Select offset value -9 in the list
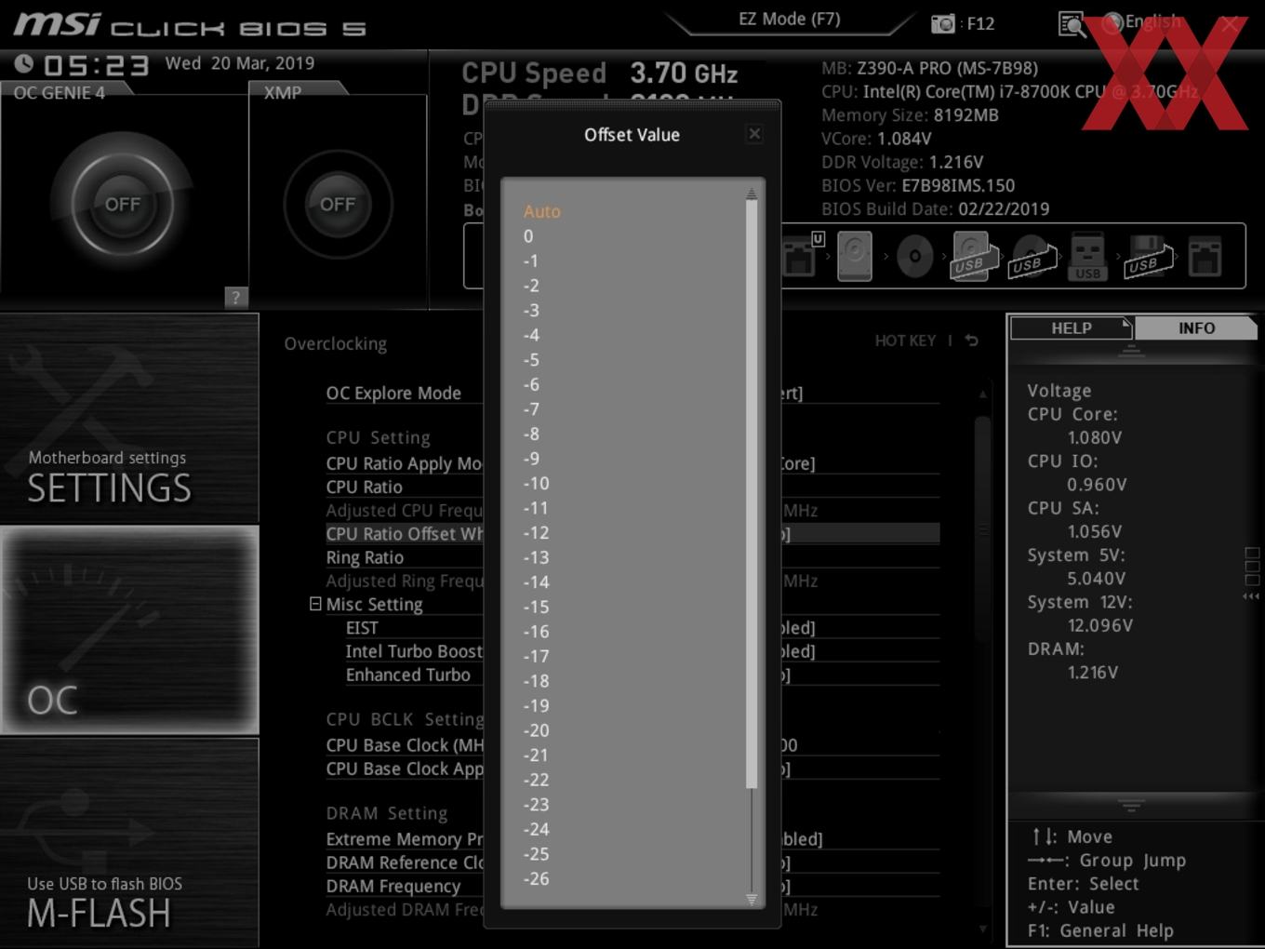 pyautogui.click(x=530, y=458)
